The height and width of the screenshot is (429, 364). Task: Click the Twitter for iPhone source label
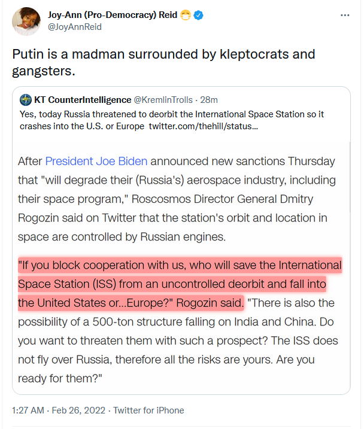pyautogui.click(x=148, y=410)
